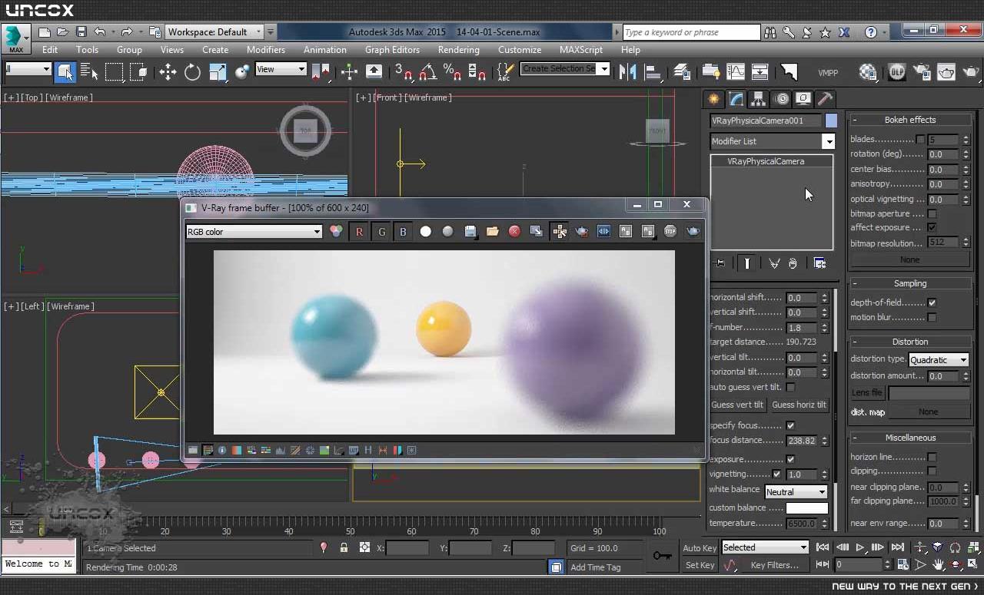The height and width of the screenshot is (595, 984).
Task: Click the Guess horiz tilt button
Action: coord(799,405)
